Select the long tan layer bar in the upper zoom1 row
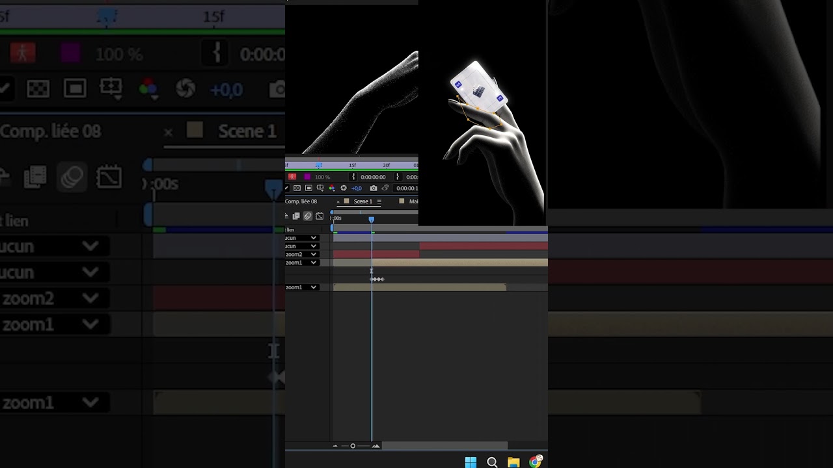This screenshot has width=833, height=468. (x=459, y=263)
